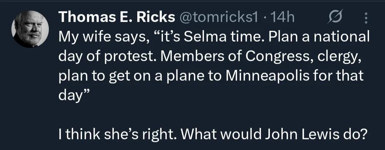Open the Grok explain-post icon
This screenshot has height=150, width=385.
pyautogui.click(x=335, y=17)
